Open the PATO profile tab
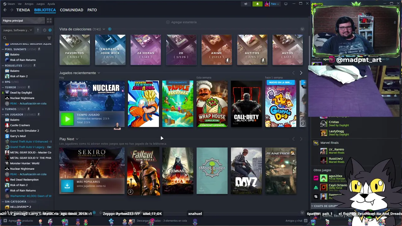The width and height of the screenshot is (402, 226). (x=92, y=10)
